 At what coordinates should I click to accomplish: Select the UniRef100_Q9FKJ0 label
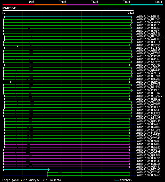pos(148,122)
